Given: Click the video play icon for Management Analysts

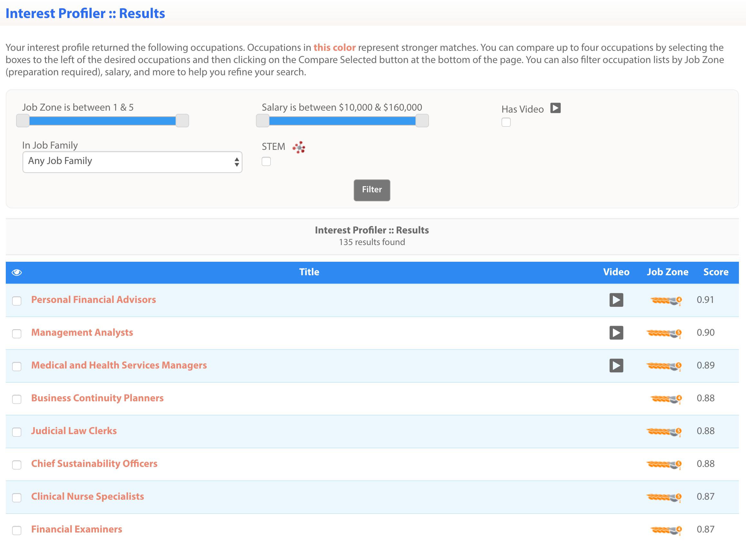Looking at the screenshot, I should click(x=616, y=332).
